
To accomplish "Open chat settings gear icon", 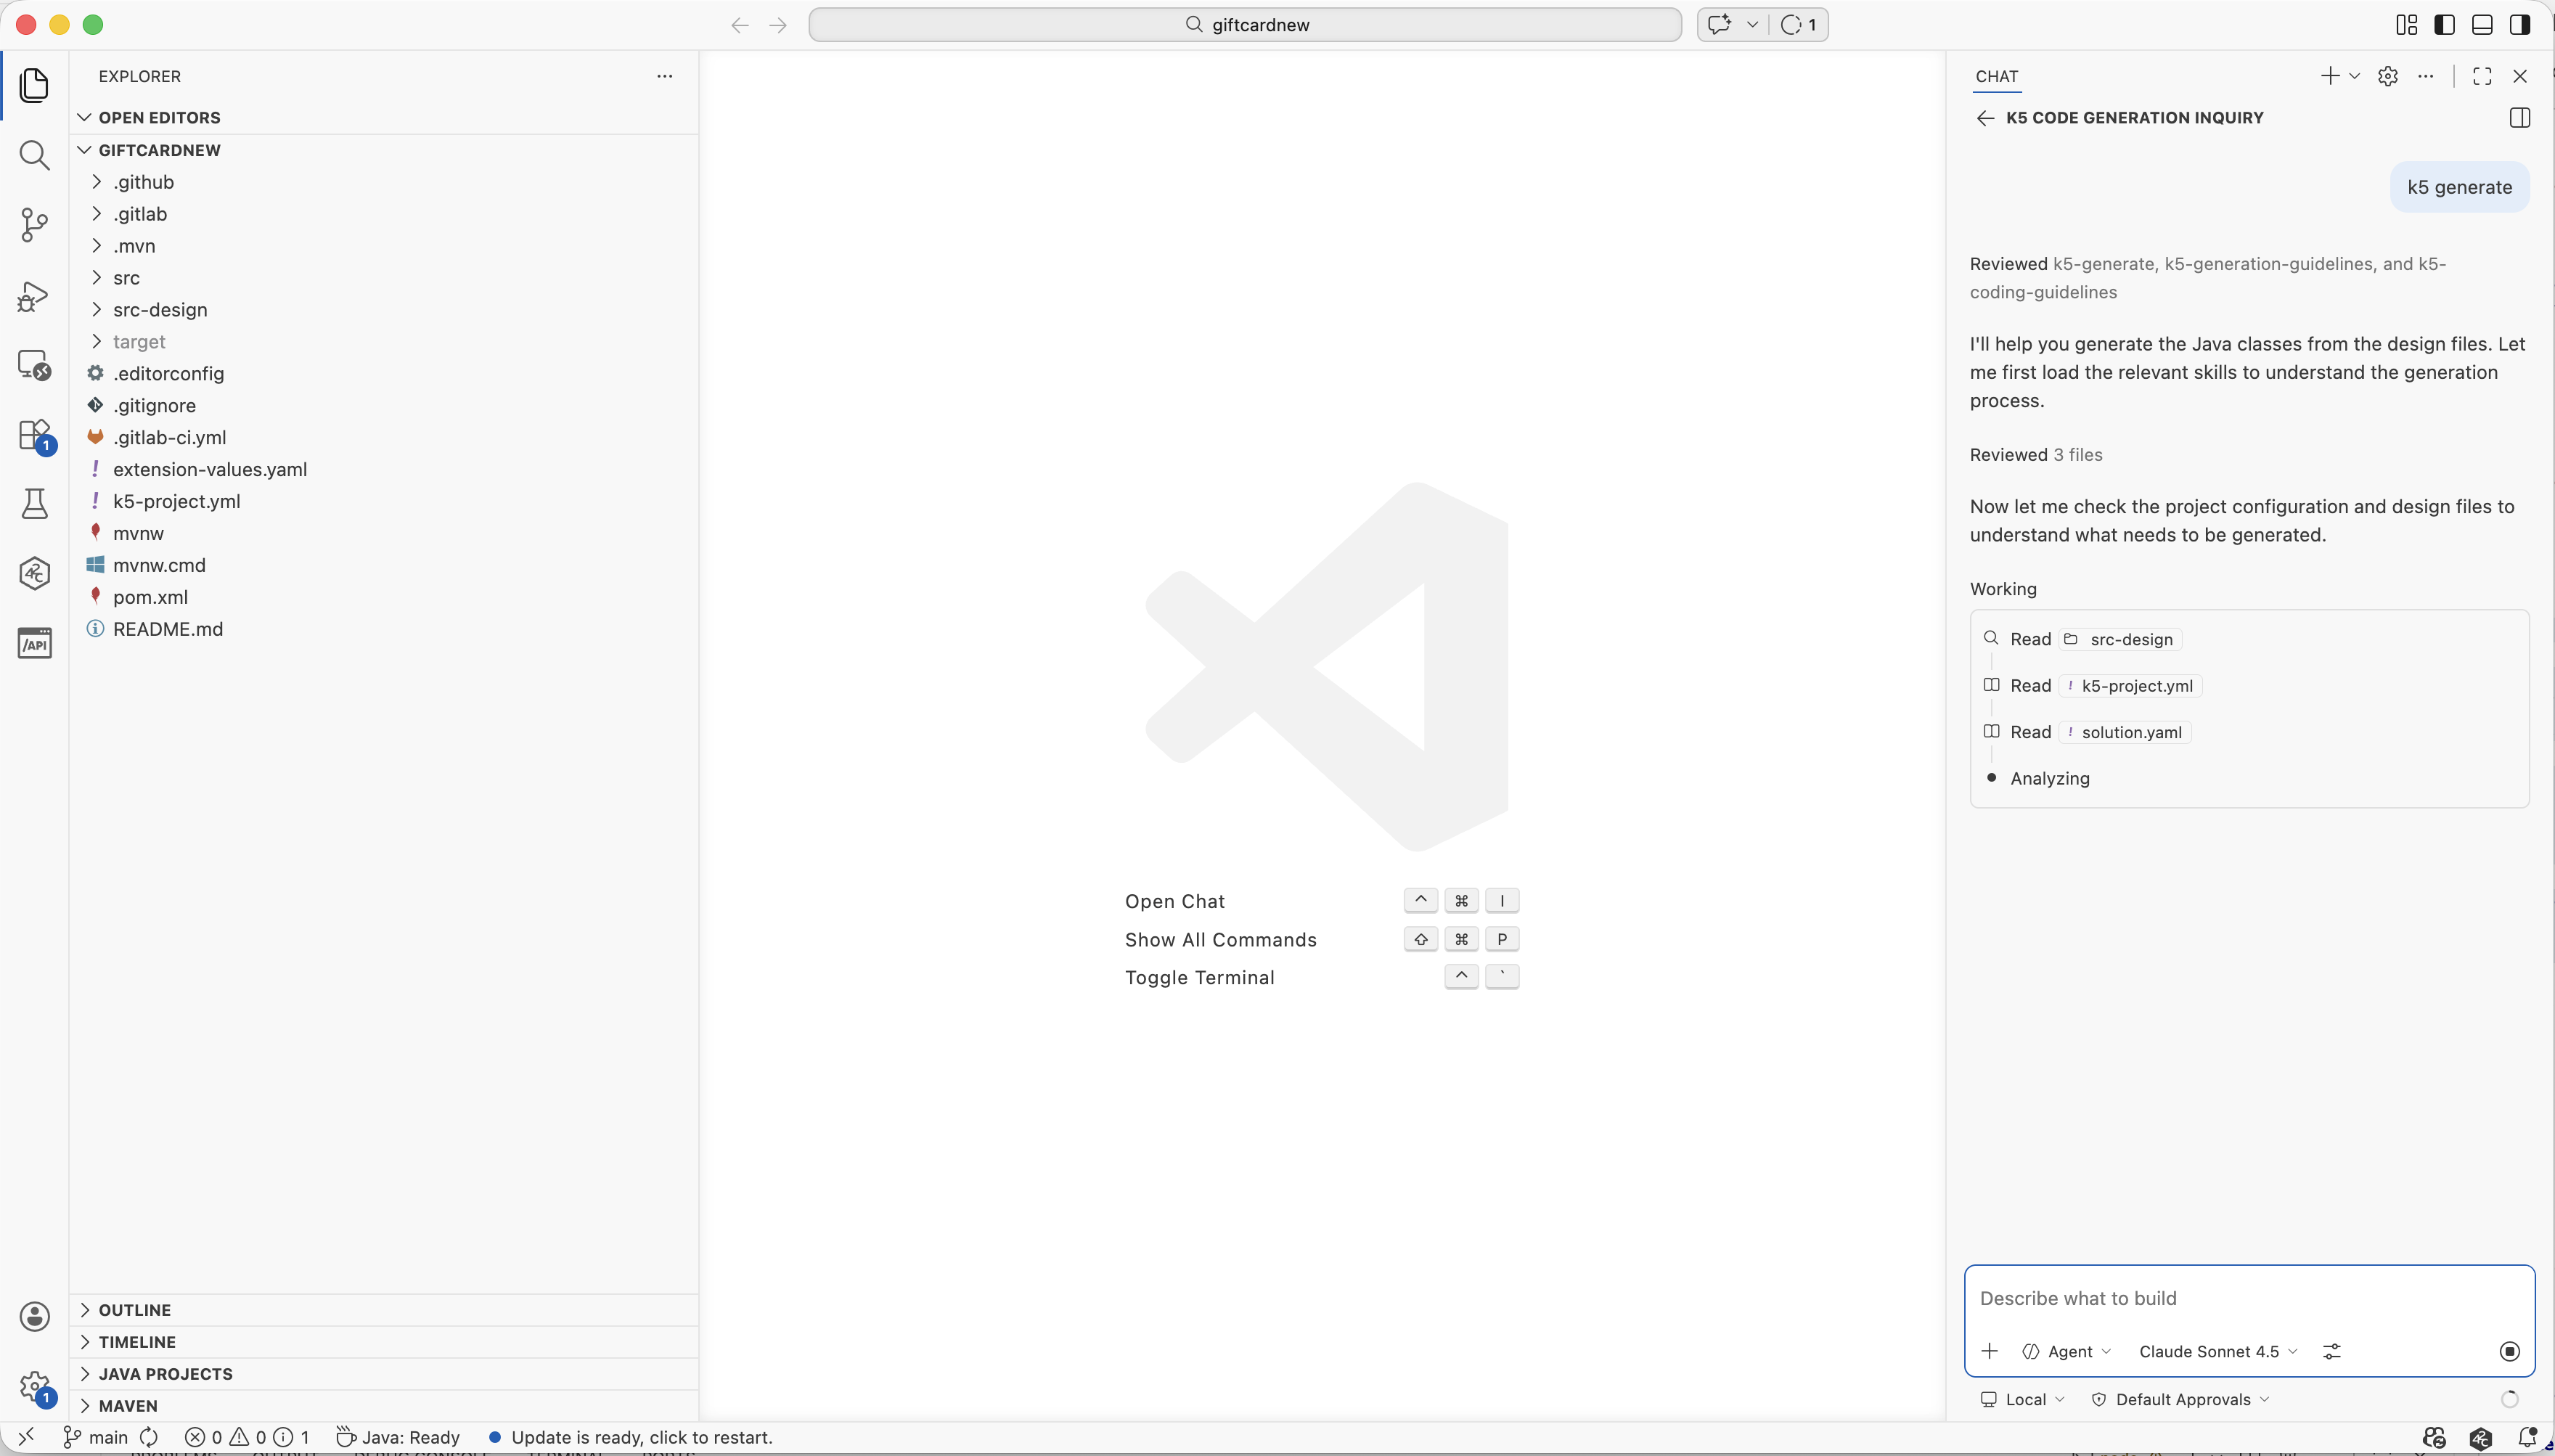I will click(2387, 76).
